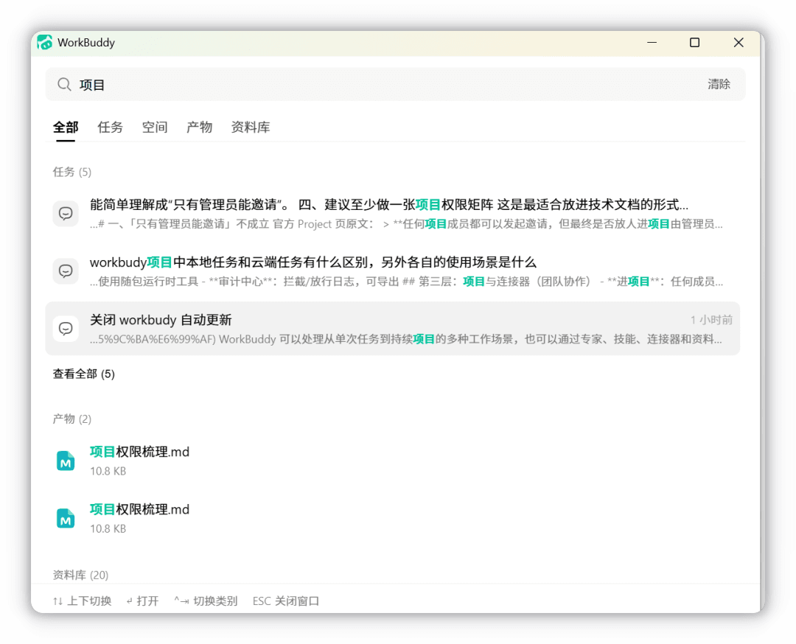The height and width of the screenshot is (644, 796).
Task: Open the task '关闭 workbudy 自动更新'
Action: (392, 329)
